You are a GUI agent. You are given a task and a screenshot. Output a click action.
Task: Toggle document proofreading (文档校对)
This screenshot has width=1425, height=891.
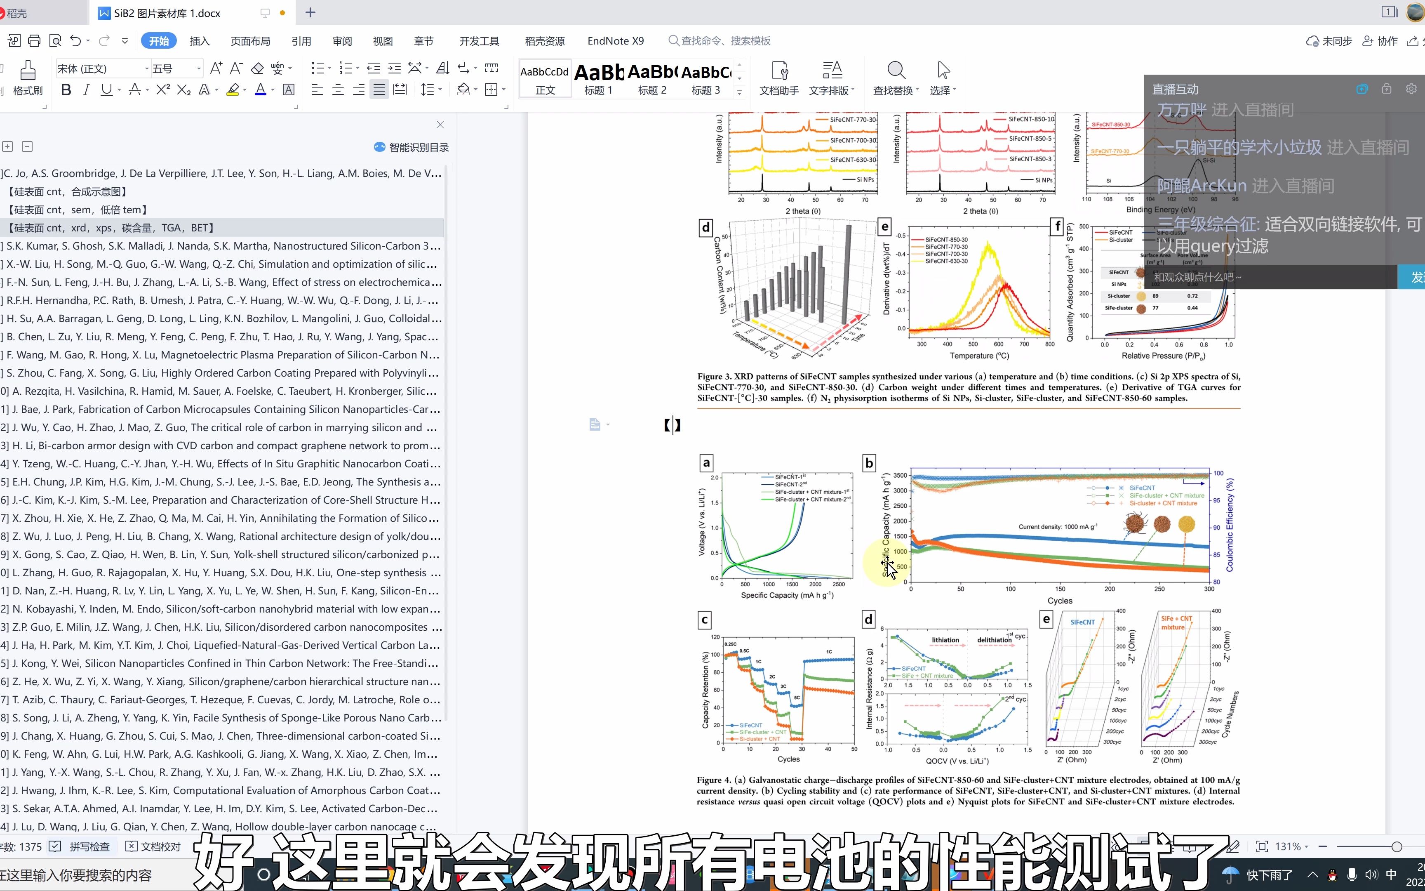click(x=153, y=846)
